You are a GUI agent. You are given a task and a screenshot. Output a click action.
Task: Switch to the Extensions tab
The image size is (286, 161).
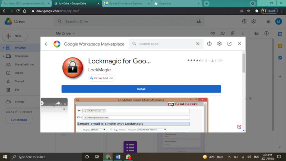pos(177,3)
